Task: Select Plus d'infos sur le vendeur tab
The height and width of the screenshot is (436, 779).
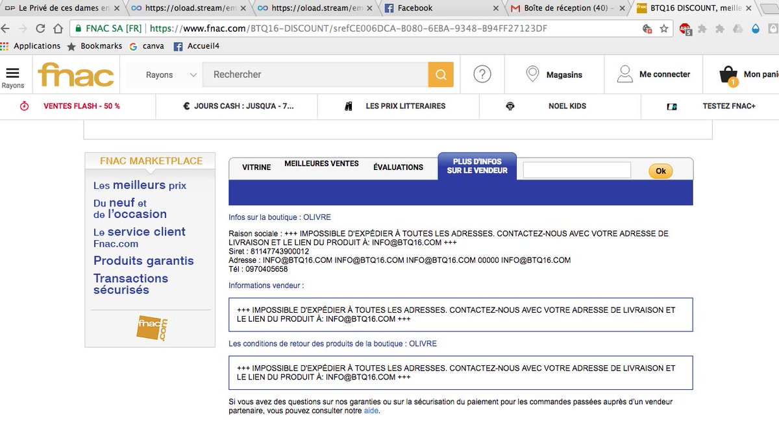Action: (x=477, y=166)
